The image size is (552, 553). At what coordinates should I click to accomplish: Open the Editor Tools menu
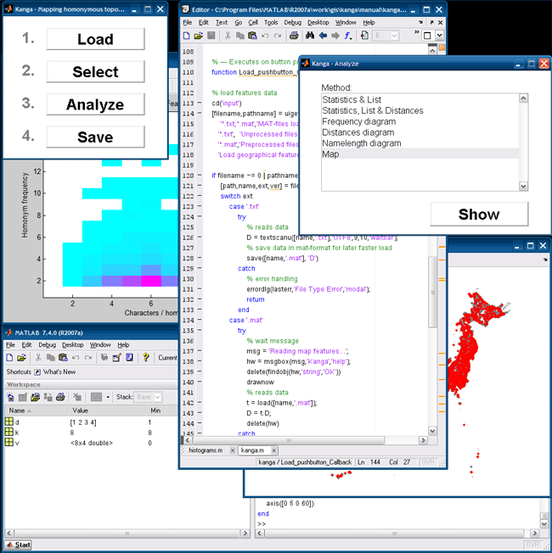(x=271, y=23)
